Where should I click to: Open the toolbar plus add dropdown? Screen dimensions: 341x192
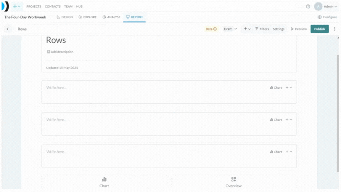[247, 29]
